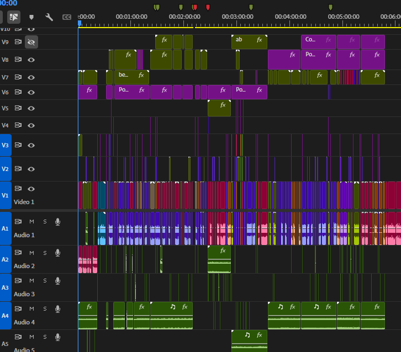Toggle sync lock on track V6

pos(18,92)
